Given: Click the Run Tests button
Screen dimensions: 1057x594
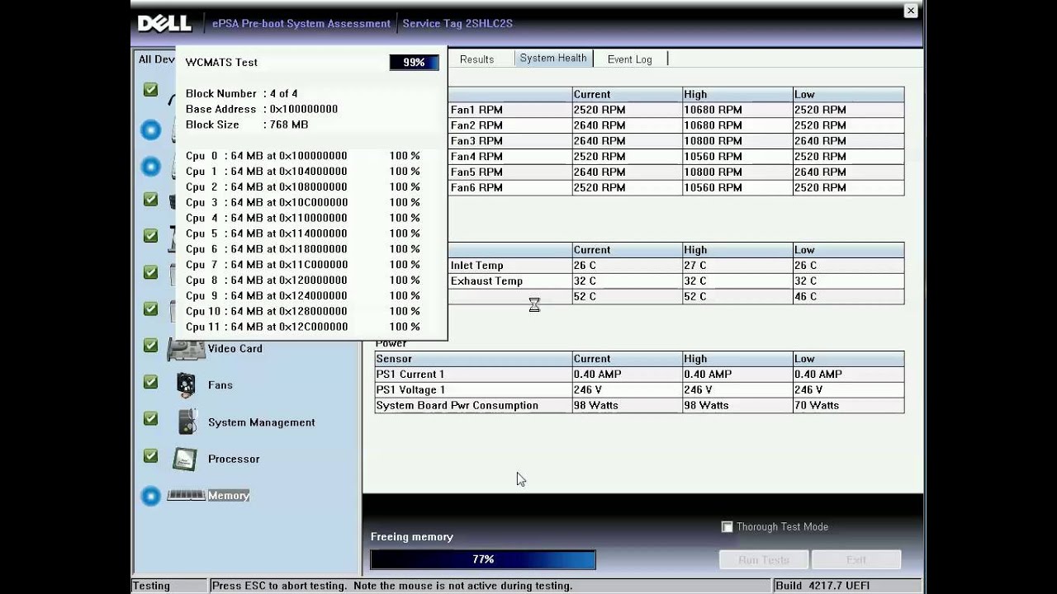Looking at the screenshot, I should tap(764, 559).
